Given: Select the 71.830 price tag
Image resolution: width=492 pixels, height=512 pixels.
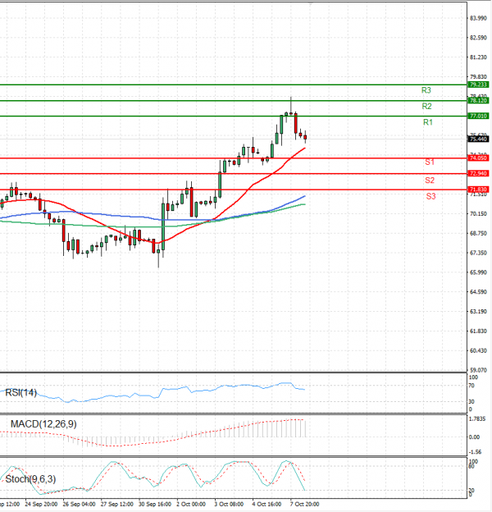Looking at the screenshot, I should [478, 190].
